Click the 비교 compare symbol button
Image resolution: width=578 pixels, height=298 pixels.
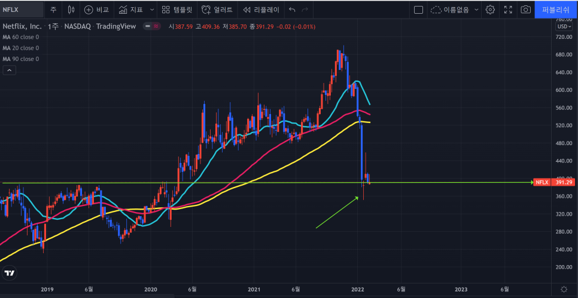click(96, 10)
